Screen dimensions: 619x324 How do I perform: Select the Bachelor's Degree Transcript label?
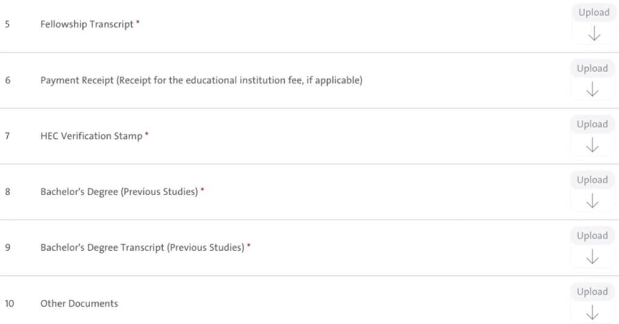[142, 247]
